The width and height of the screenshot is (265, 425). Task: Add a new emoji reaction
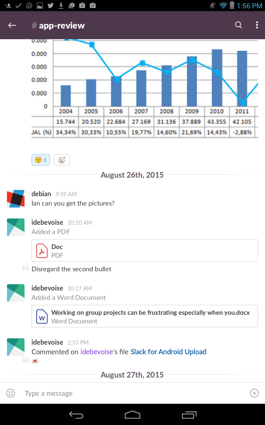tap(62, 160)
